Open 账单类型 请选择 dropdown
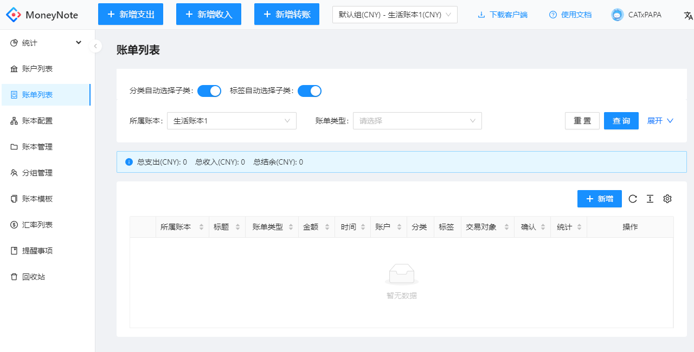The width and height of the screenshot is (694, 352). pos(417,121)
